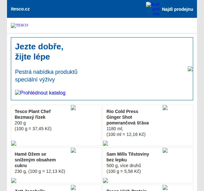Click product image of Zott Jogobella card

73,187
